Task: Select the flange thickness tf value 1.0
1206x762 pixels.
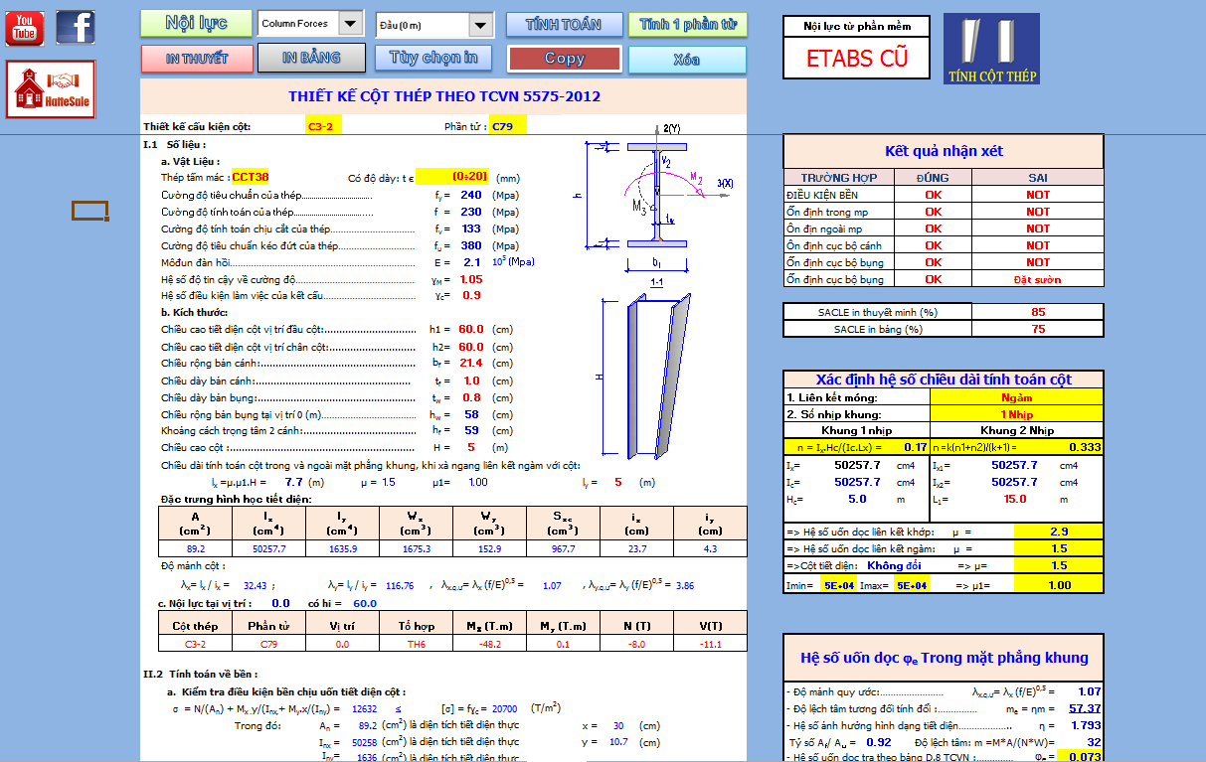Action: click(471, 381)
